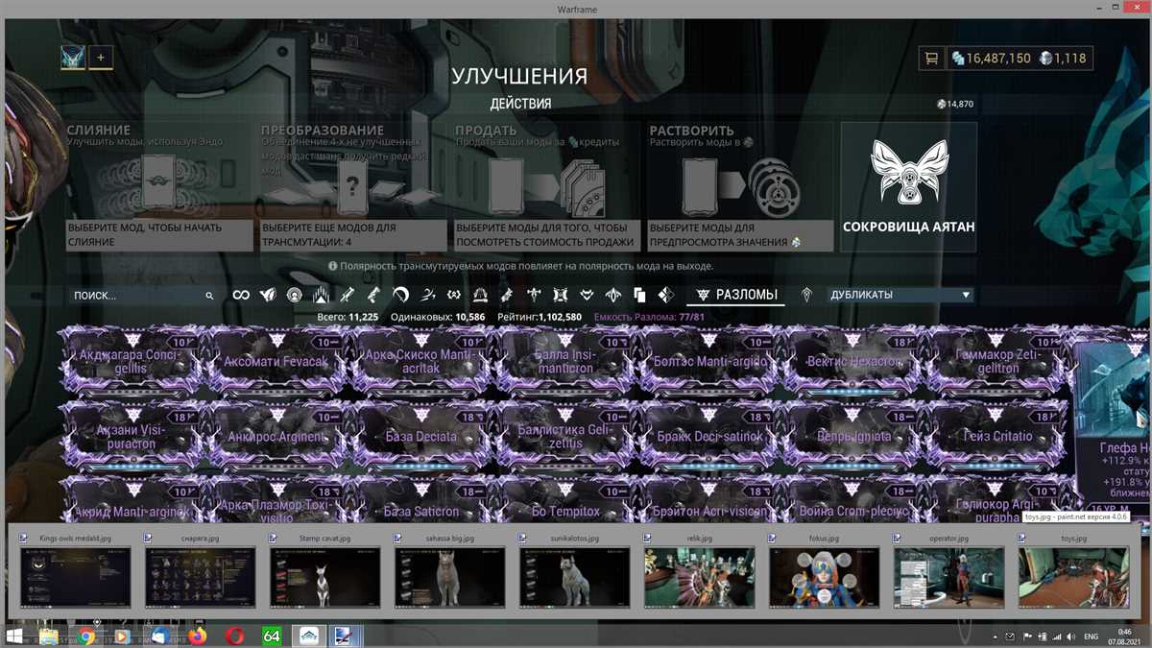Select the Бракк Deci-satinok riven
Viewport: 1152px width, 648px height.
point(708,436)
